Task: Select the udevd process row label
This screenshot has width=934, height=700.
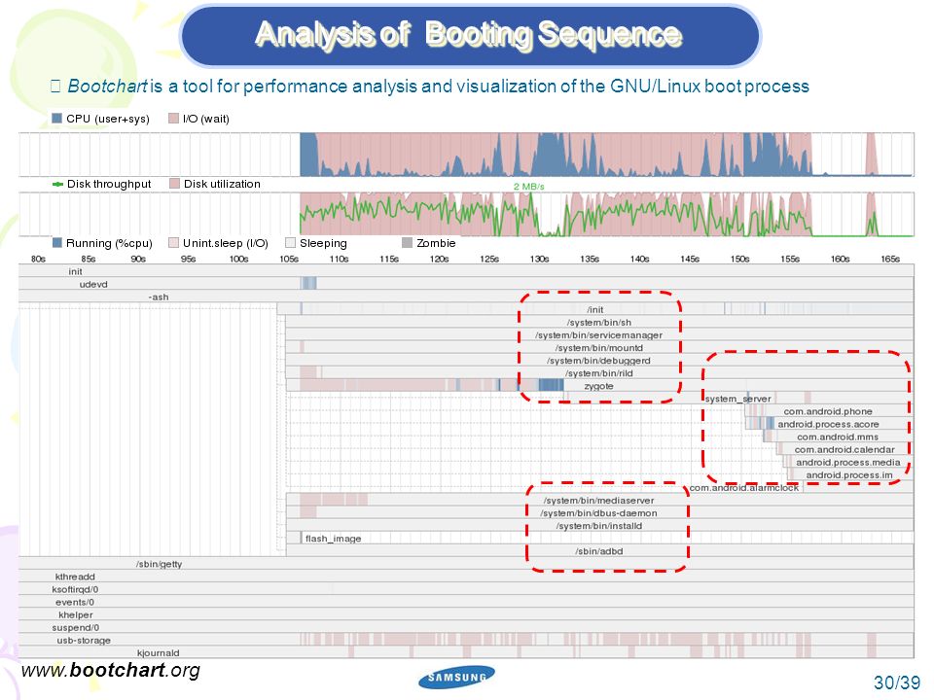Action: 93,285
